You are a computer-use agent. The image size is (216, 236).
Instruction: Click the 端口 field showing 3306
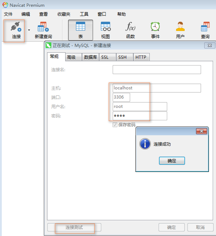pyautogui.click(x=121, y=97)
